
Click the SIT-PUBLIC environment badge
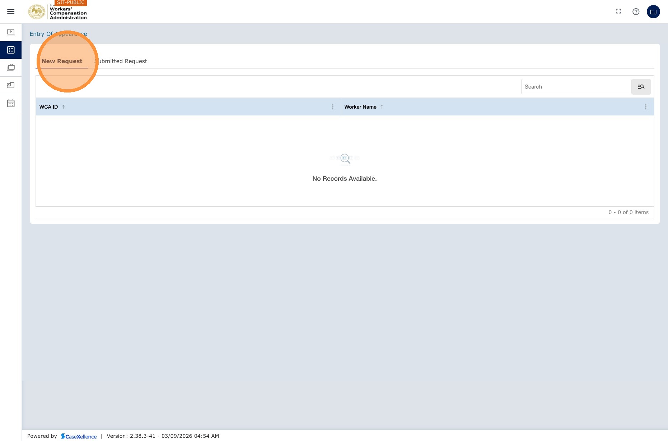click(x=71, y=3)
